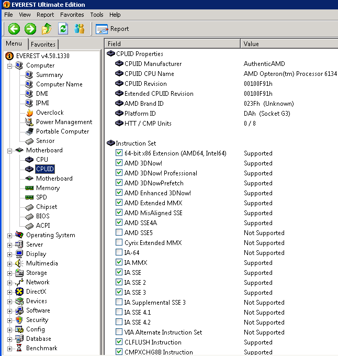The width and height of the screenshot is (338, 356).
Task: Select the Power Management icon
Action: click(29, 122)
